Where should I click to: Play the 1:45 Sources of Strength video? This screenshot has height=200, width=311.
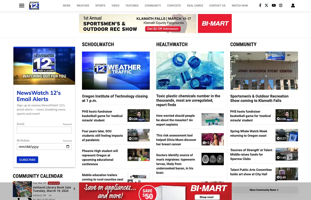coord(287,154)
